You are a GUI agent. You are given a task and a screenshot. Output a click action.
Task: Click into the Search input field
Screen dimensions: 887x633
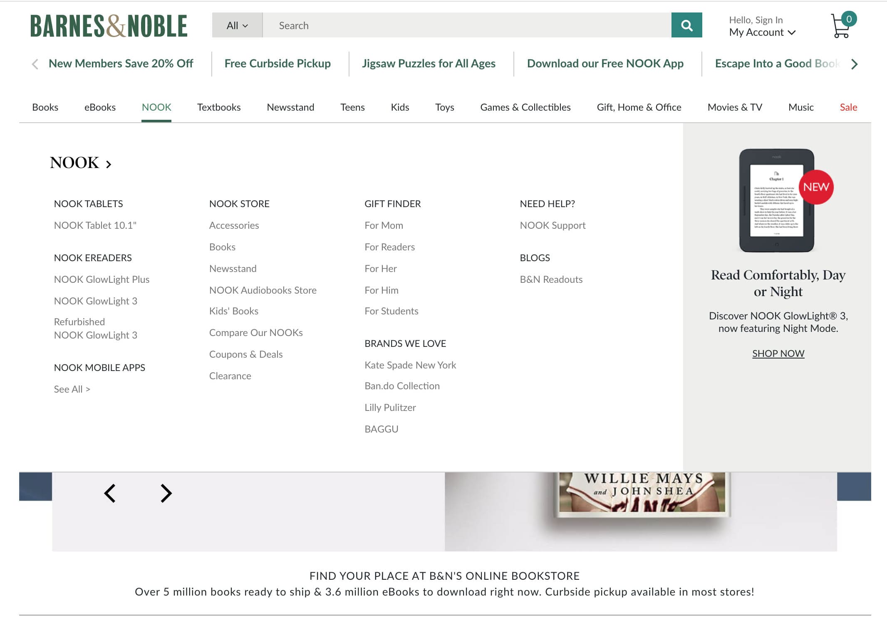[x=467, y=25]
